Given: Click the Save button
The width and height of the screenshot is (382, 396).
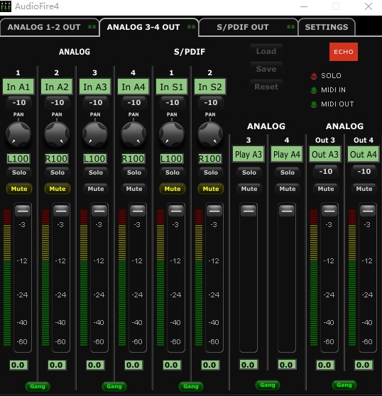Looking at the screenshot, I should (x=266, y=69).
